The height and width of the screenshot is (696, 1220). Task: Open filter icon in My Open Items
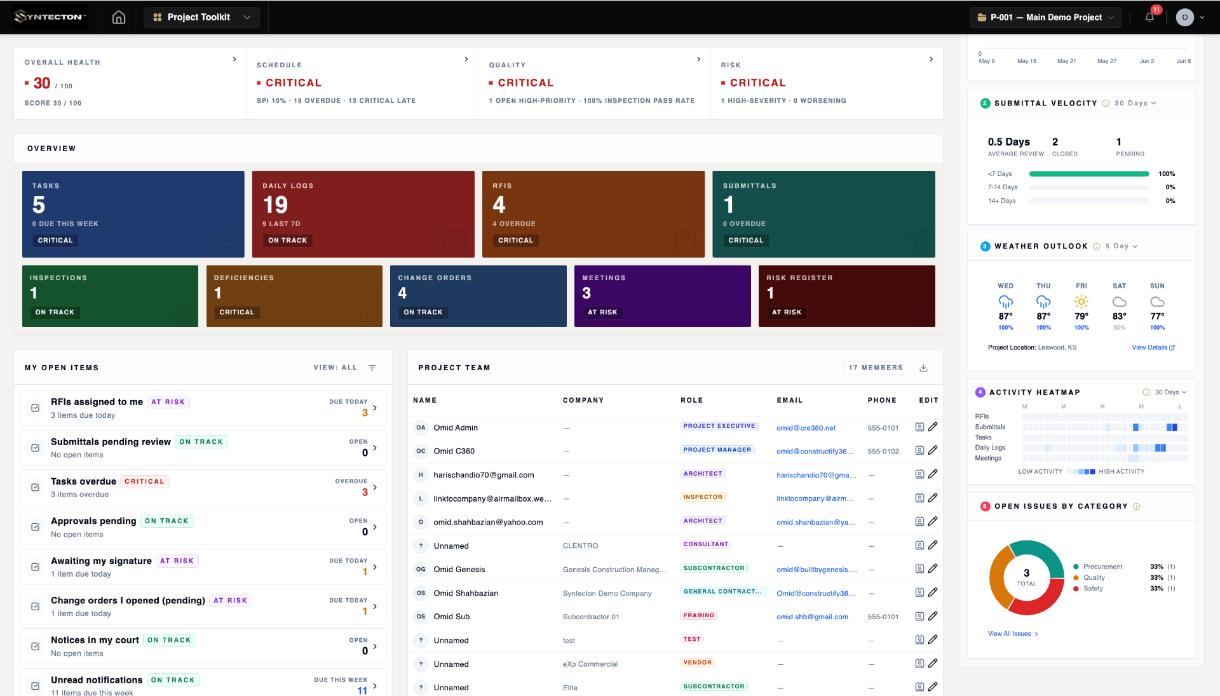(372, 368)
